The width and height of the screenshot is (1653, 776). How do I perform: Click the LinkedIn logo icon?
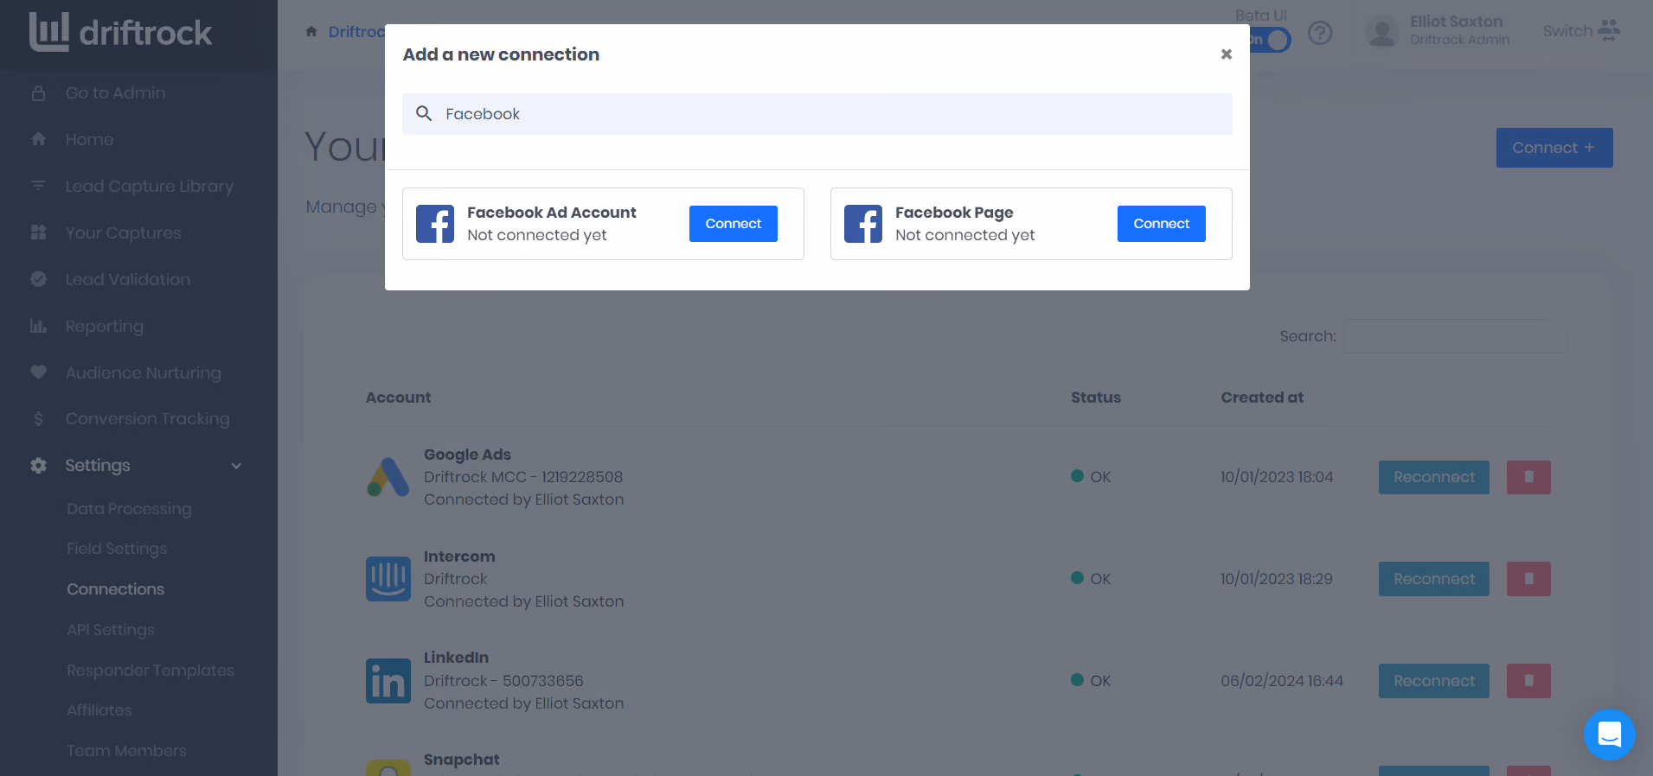(x=388, y=681)
